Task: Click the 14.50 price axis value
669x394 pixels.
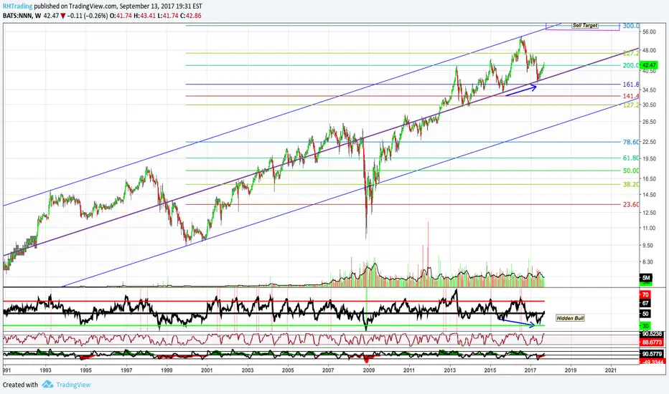Action: [649, 195]
